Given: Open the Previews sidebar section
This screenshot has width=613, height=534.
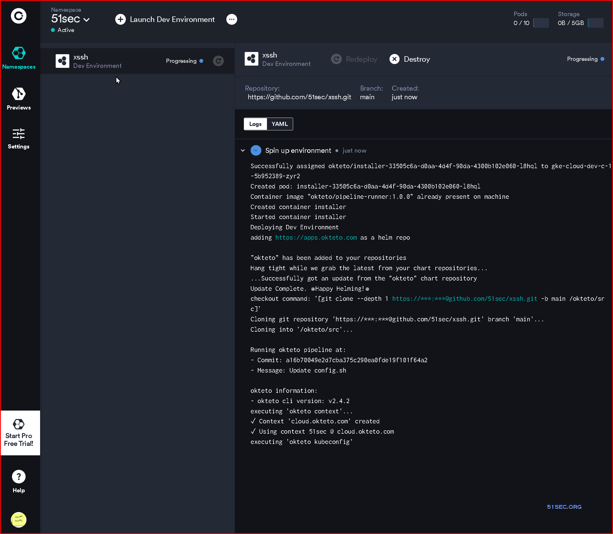Looking at the screenshot, I should (x=18, y=99).
